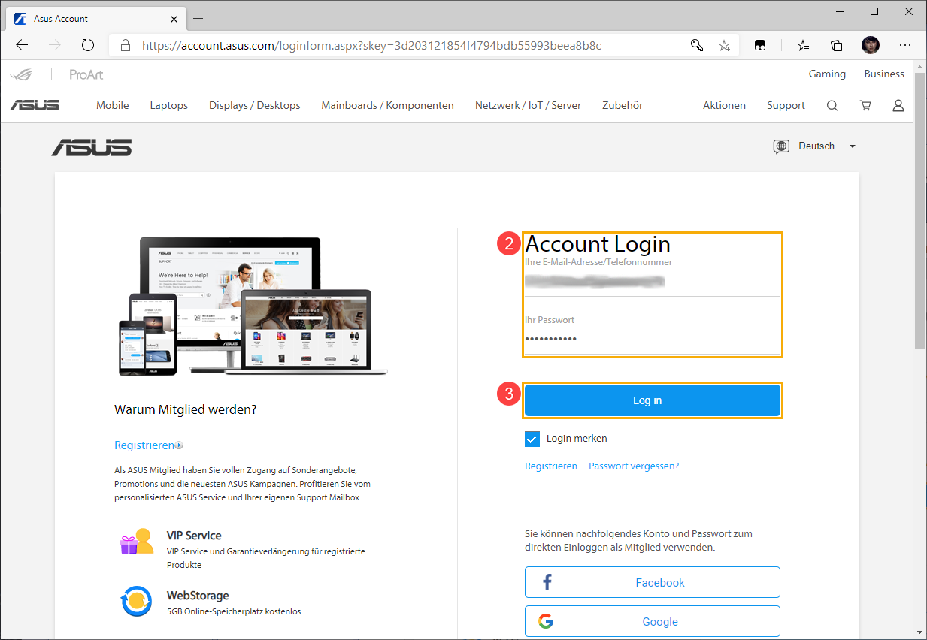Click the Warum Mitglied werden? heading

(x=186, y=410)
